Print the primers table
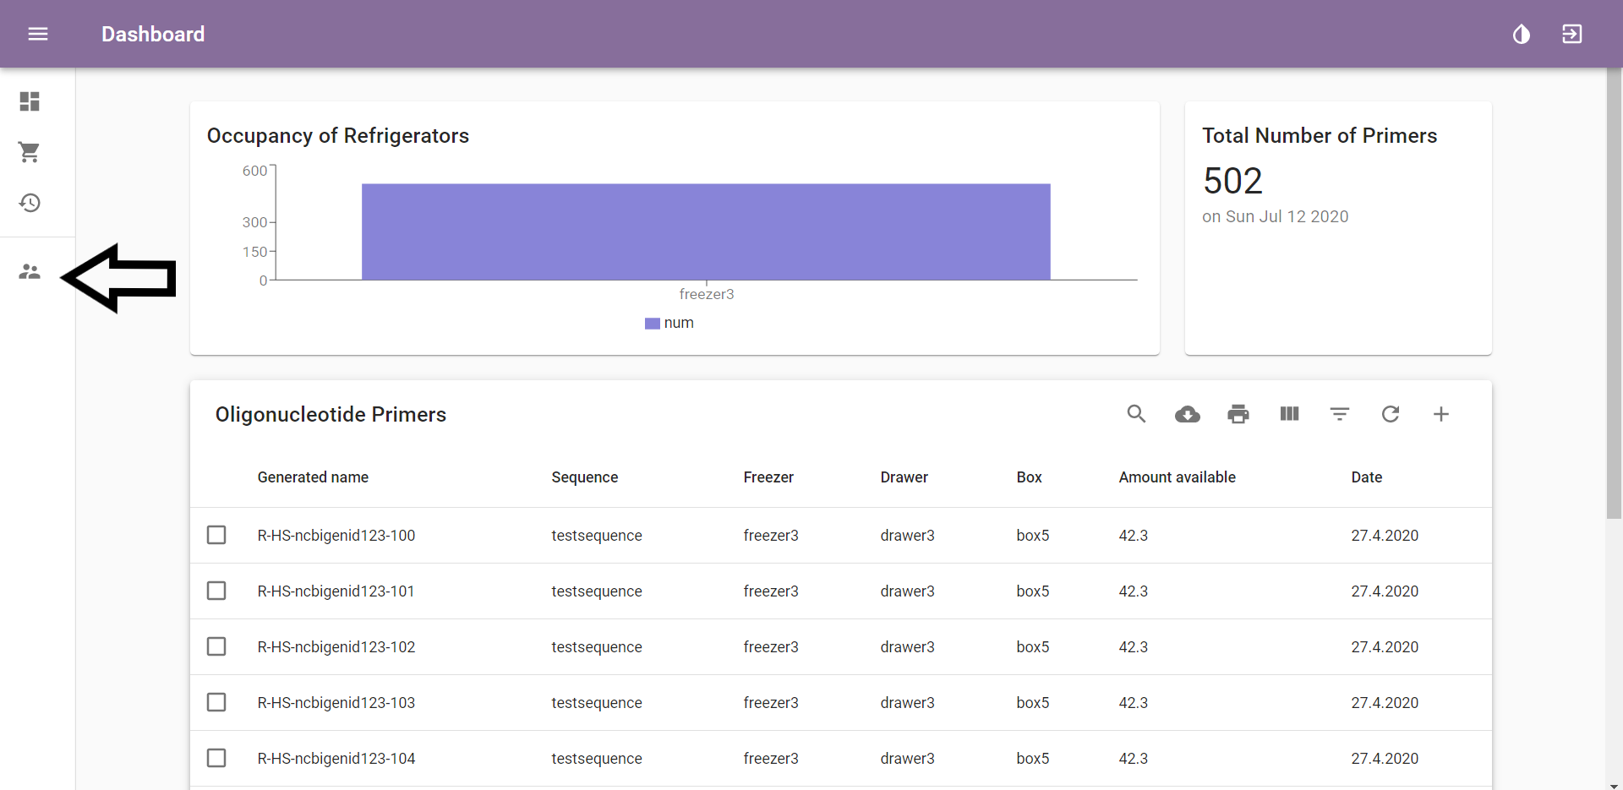 pyautogui.click(x=1238, y=414)
